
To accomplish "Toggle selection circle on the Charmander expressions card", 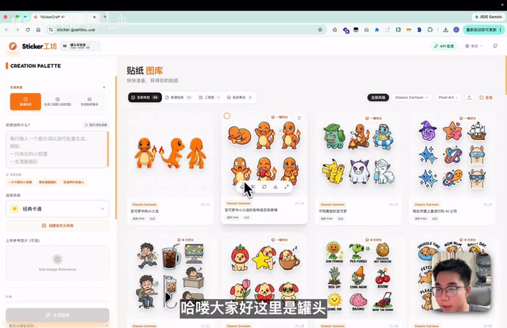I will tap(227, 116).
